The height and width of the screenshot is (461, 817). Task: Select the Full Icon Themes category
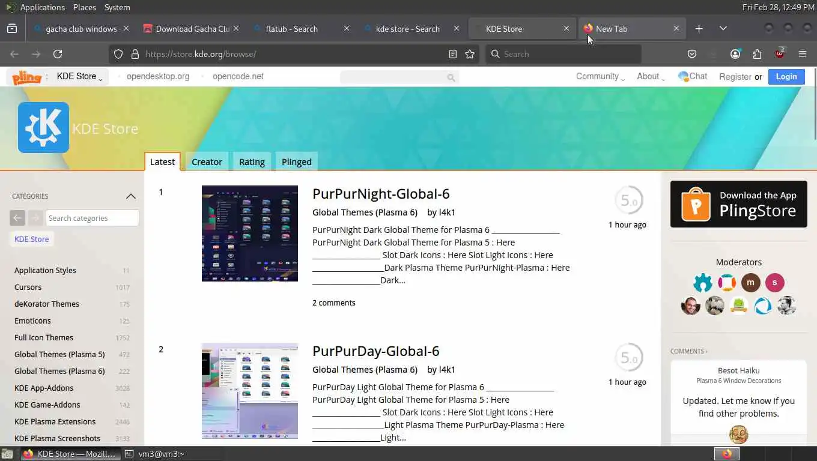tap(44, 337)
